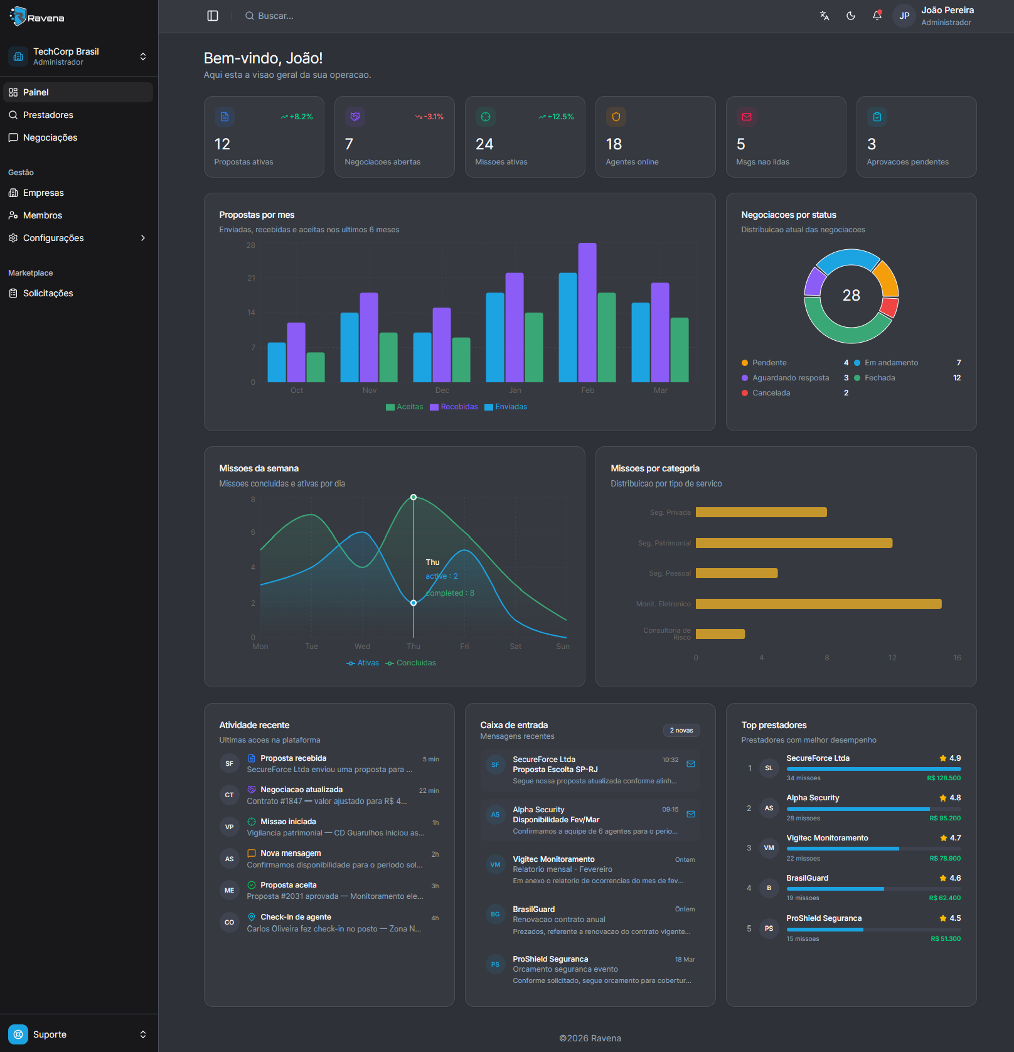Viewport: 1014px width, 1052px height.
Task: Click the SF avatar in Atividade recente
Action: tap(230, 764)
